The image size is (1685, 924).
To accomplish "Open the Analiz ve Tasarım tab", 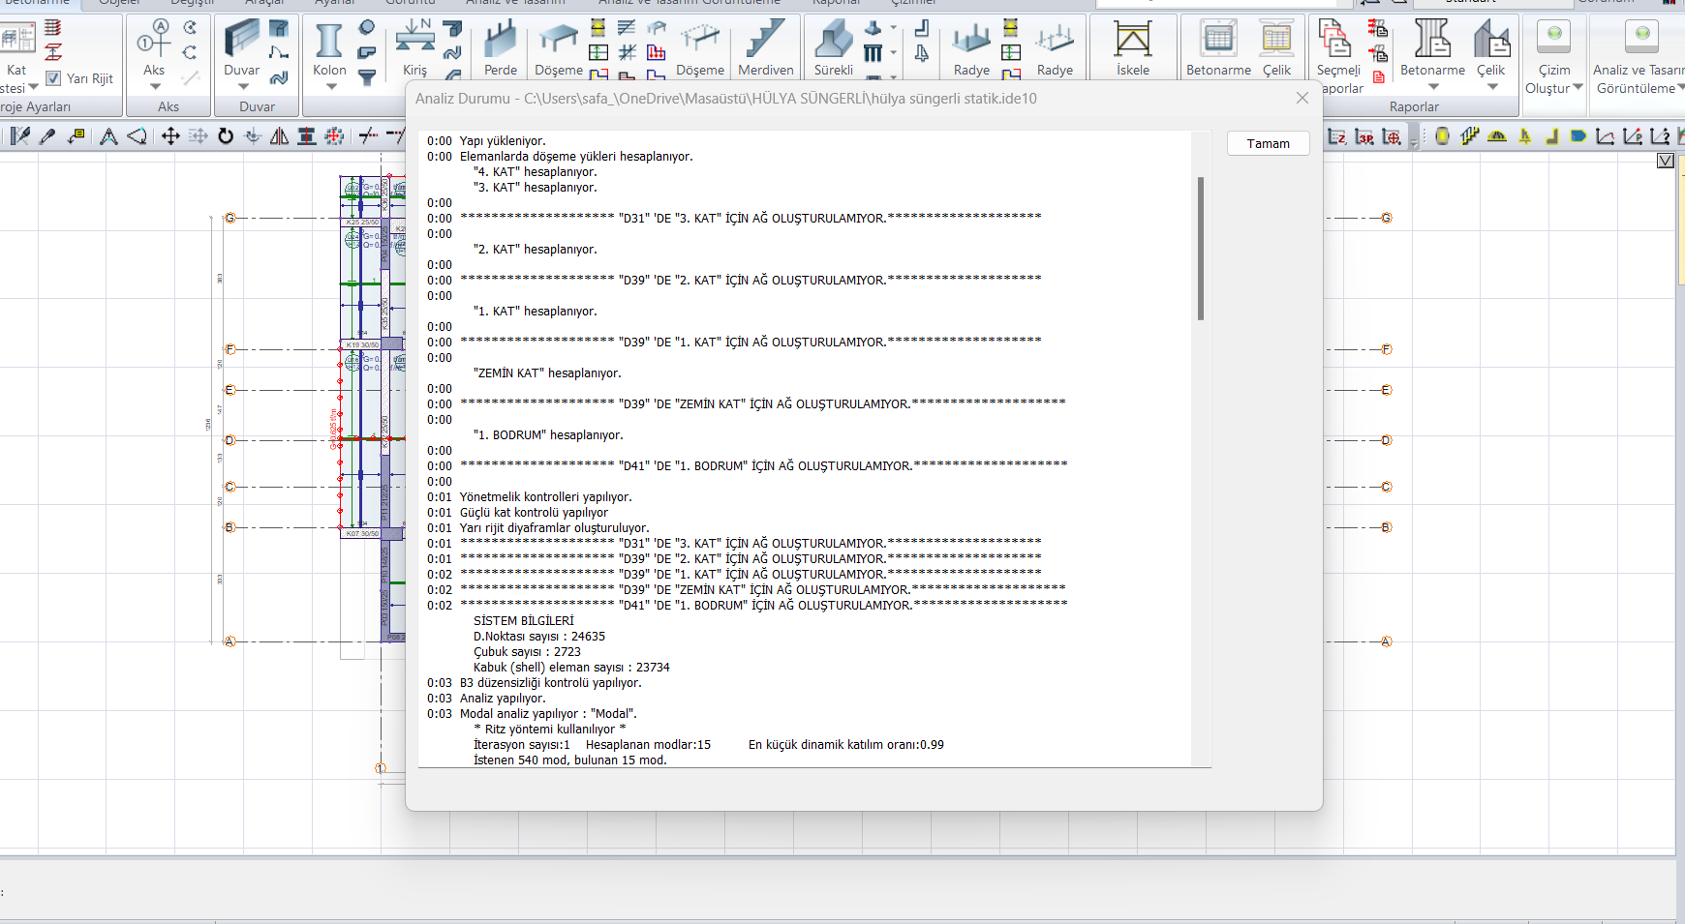I will (515, 3).
